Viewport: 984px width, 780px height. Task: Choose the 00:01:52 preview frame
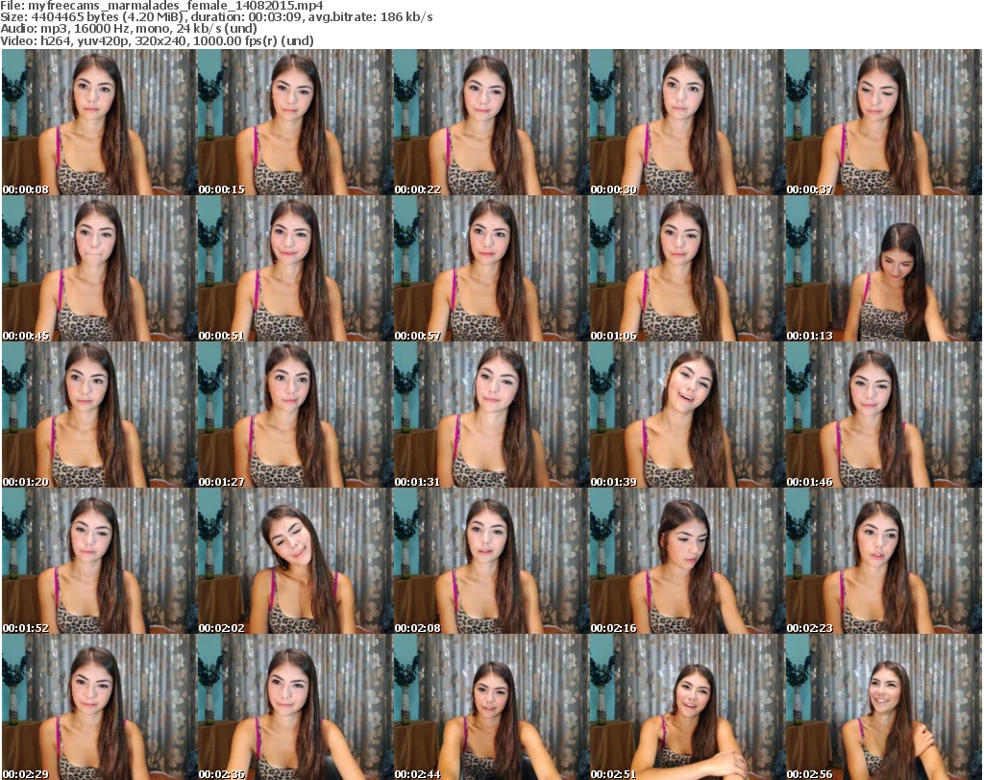click(99, 561)
